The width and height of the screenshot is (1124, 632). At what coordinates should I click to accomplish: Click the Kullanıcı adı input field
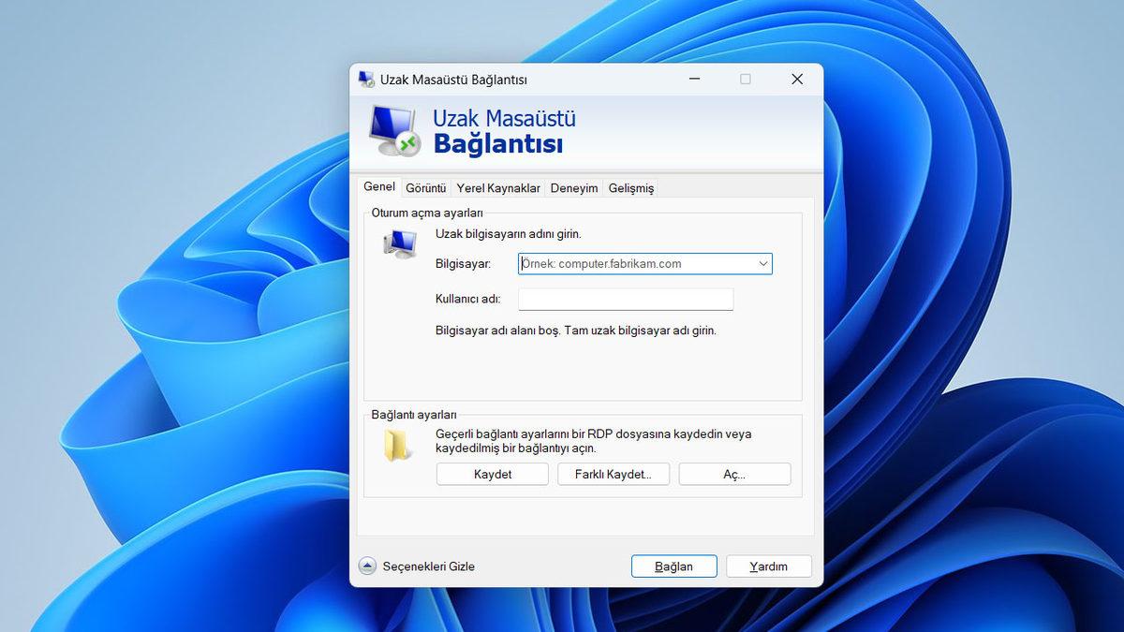point(625,299)
